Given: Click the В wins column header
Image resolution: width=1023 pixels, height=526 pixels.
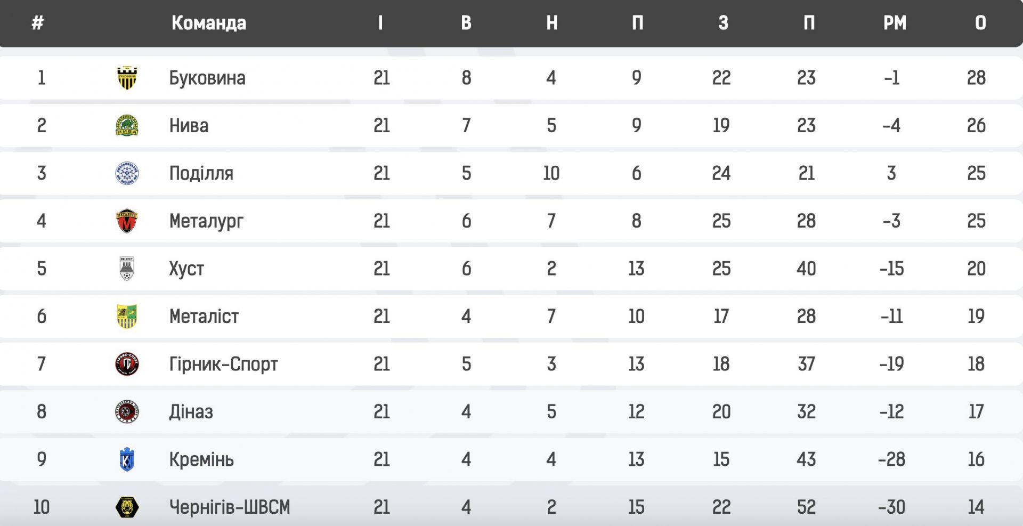Looking at the screenshot, I should click(x=466, y=23).
